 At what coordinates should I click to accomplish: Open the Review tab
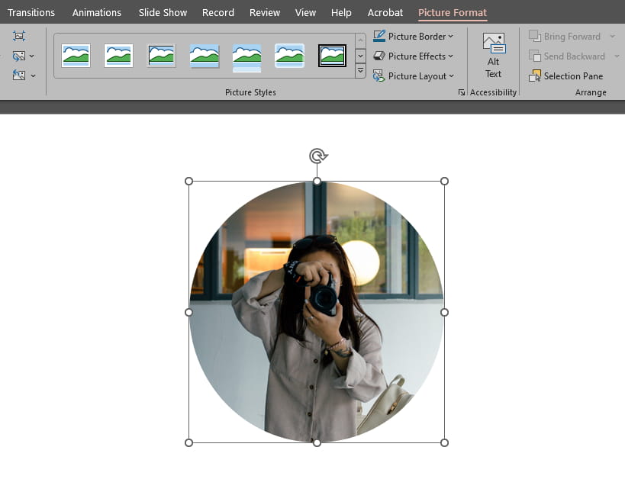click(265, 13)
